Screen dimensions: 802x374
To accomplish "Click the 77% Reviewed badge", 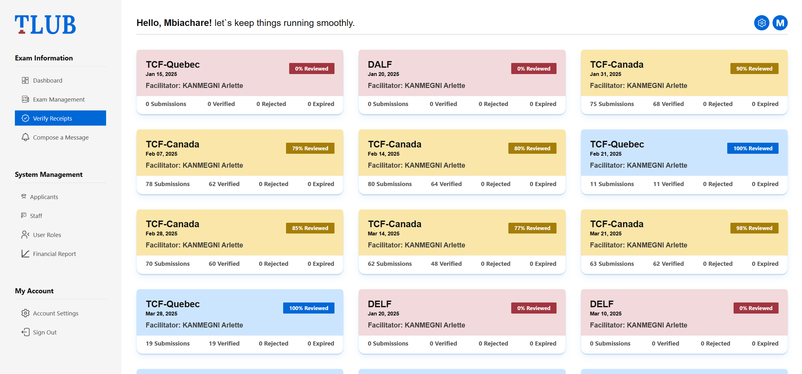I will (x=532, y=228).
